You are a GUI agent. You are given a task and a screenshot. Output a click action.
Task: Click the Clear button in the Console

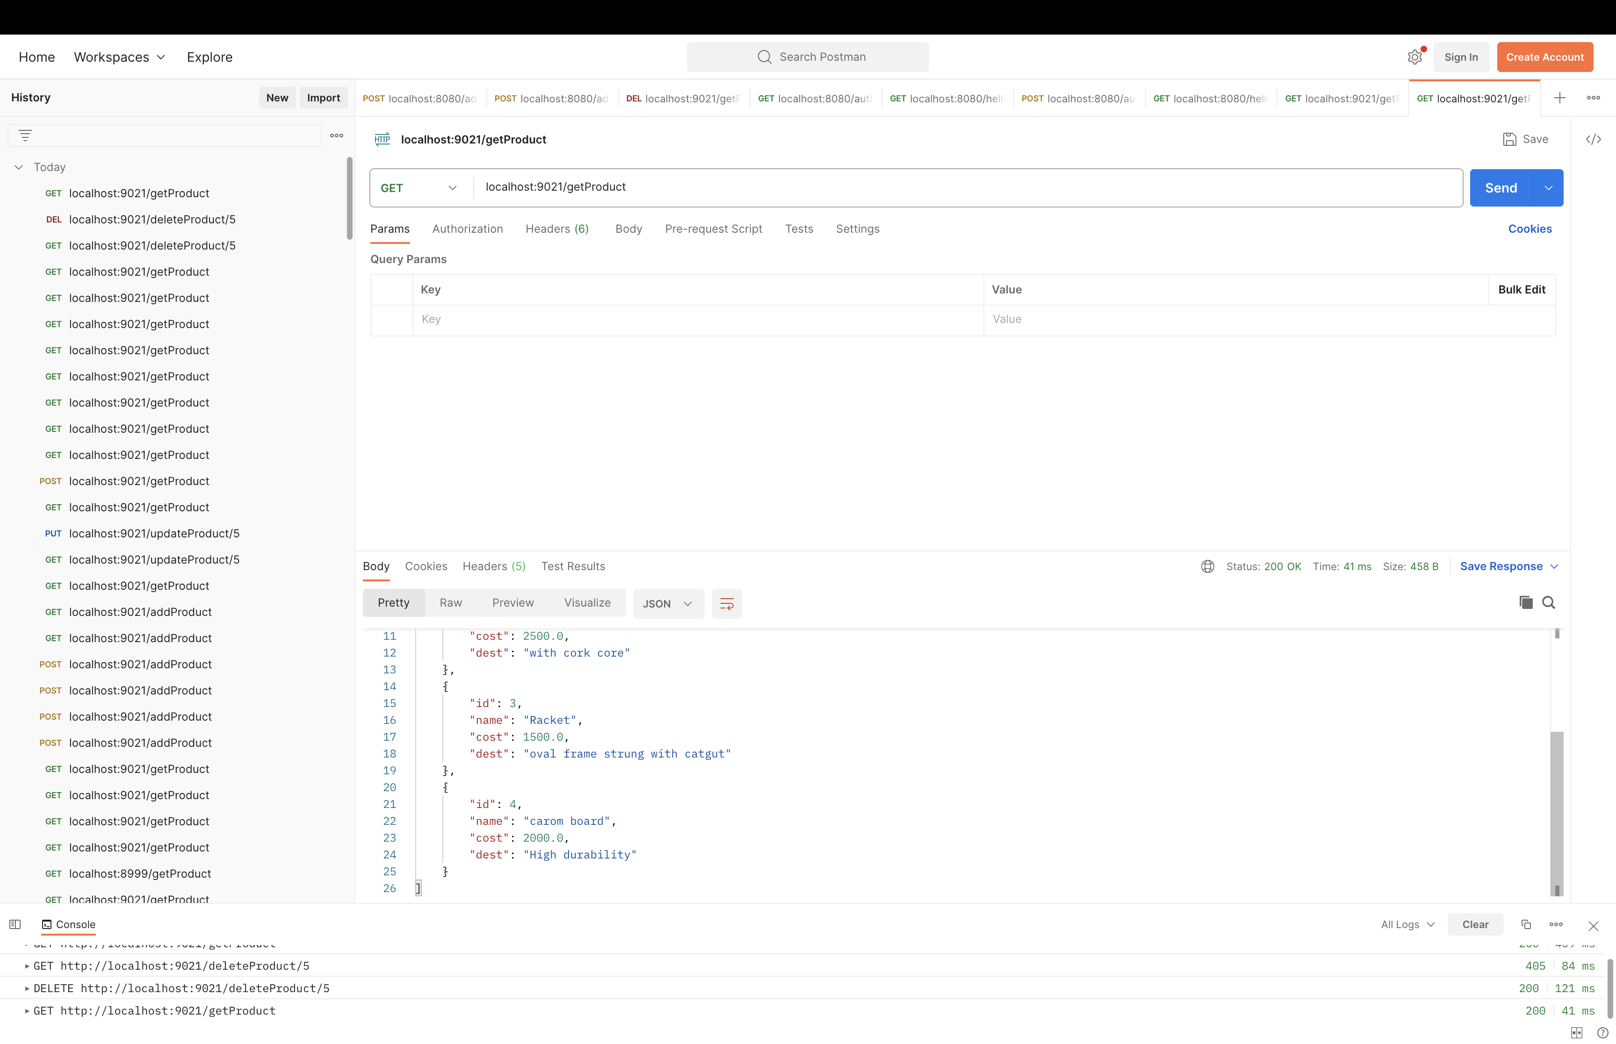coord(1476,924)
